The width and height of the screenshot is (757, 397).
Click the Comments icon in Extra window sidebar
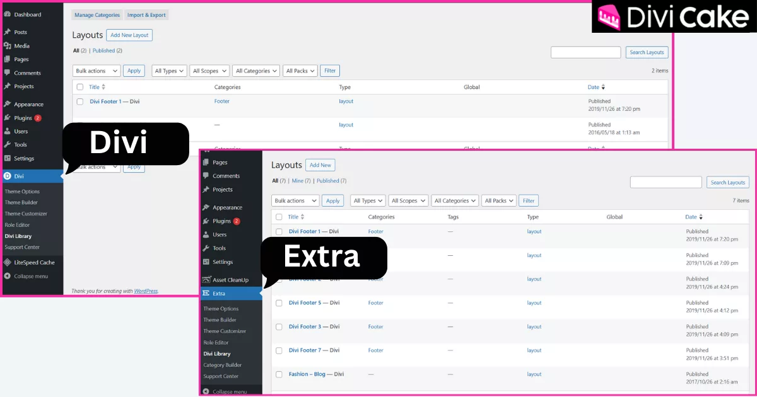tap(206, 176)
